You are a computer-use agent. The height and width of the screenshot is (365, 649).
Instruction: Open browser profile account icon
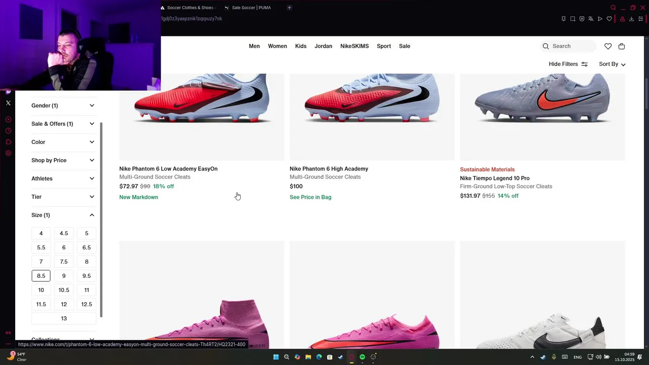coord(622,19)
